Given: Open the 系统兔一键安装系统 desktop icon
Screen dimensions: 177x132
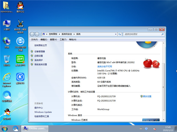Looking at the screenshot, I should [20, 26].
